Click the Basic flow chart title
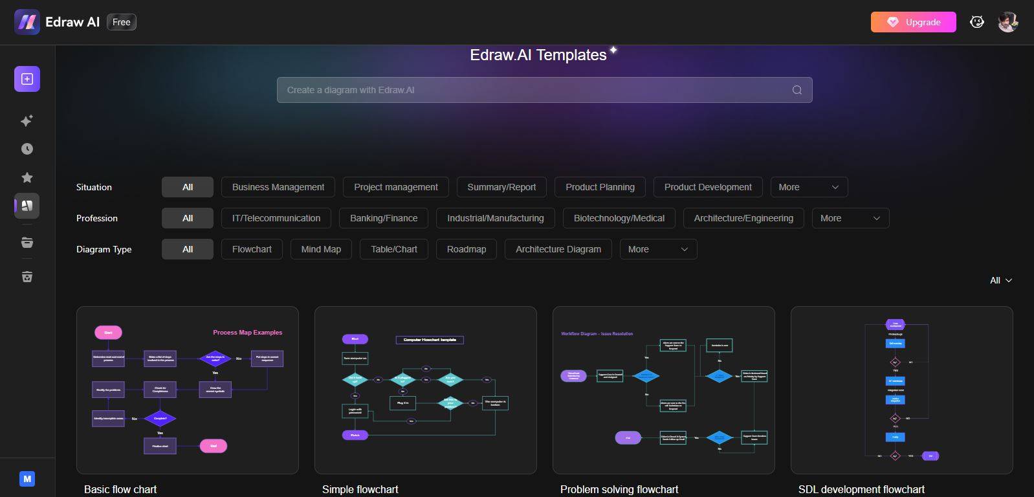The image size is (1034, 497). click(120, 489)
